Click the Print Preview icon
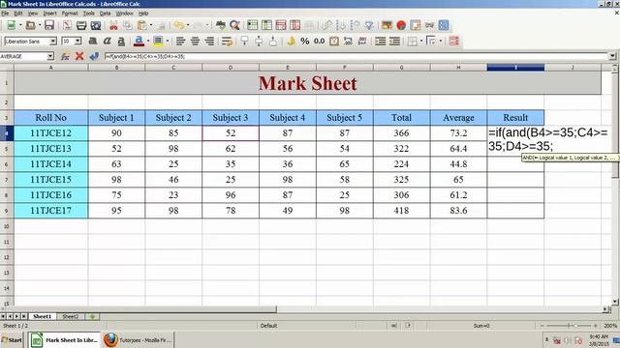Viewport: 620px width, 348px height. coord(96,26)
